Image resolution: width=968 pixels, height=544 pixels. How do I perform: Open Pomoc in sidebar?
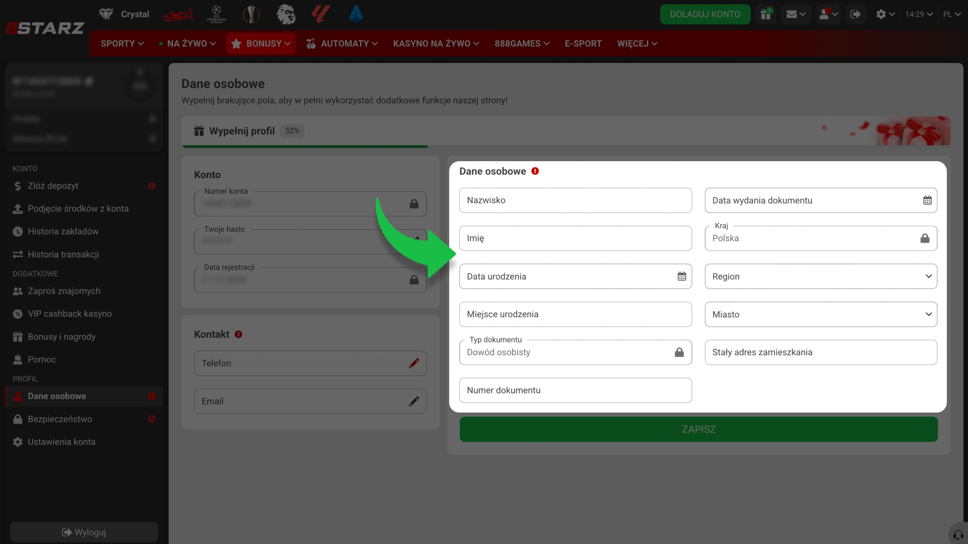(x=84, y=360)
